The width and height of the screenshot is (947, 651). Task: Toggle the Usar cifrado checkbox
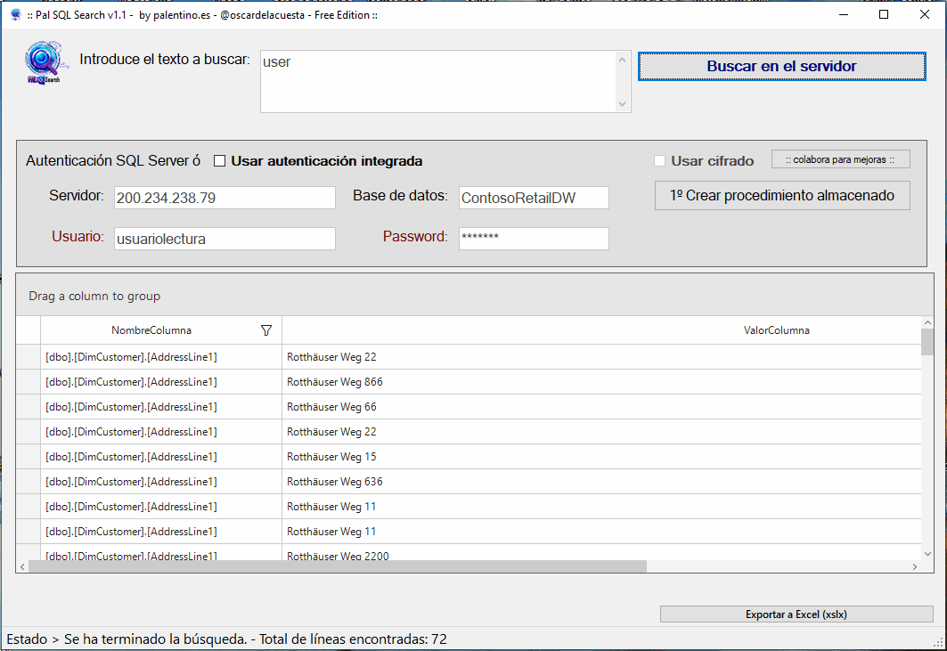click(x=660, y=161)
